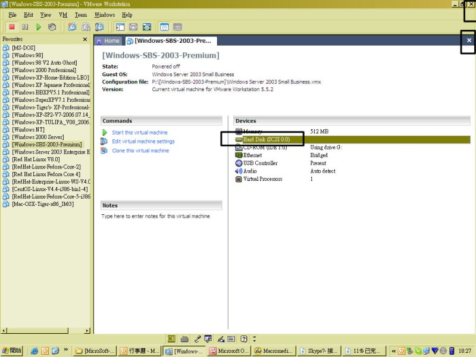Image resolution: width=476 pixels, height=357 pixels.
Task: Click the Virtual Processors device icon
Action: (239, 179)
